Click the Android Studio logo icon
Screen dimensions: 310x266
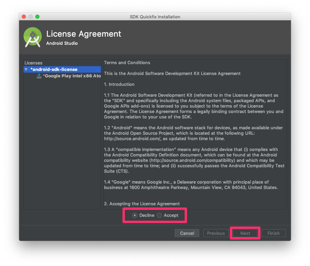(x=33, y=37)
